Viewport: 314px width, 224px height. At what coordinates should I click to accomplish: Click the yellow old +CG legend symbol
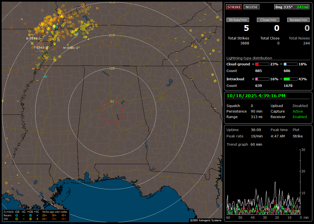tap(30, 219)
